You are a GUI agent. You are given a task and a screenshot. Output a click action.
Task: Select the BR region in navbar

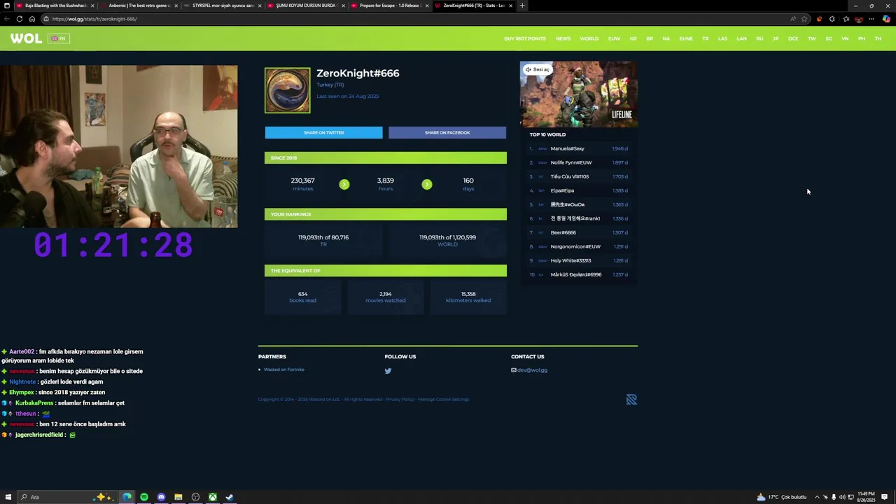pyautogui.click(x=650, y=38)
